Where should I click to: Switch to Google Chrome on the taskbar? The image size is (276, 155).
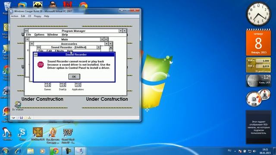point(55,151)
